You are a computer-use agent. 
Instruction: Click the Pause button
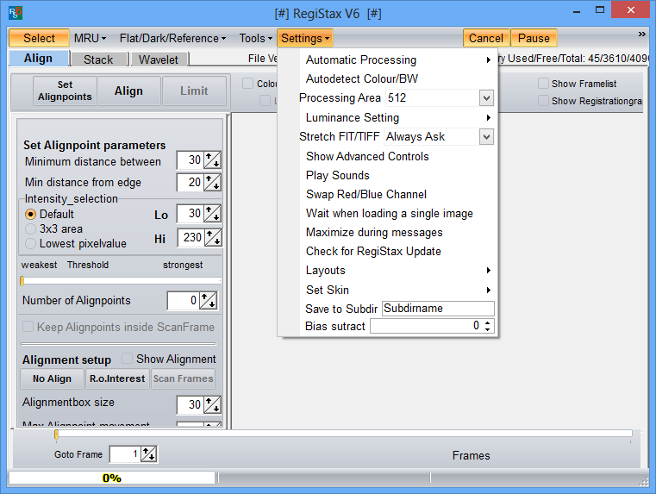[x=534, y=38]
